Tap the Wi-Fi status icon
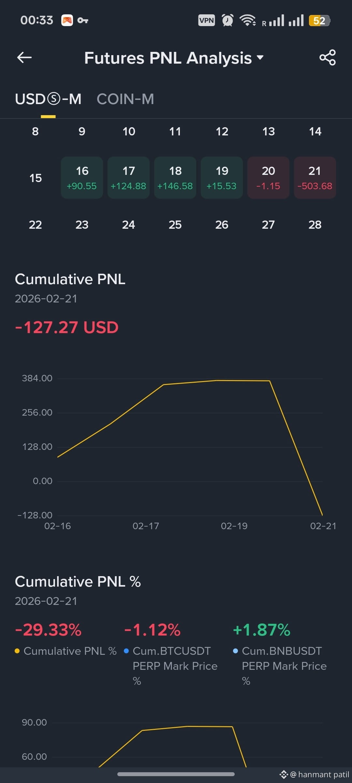This screenshot has width=352, height=783. [x=248, y=21]
